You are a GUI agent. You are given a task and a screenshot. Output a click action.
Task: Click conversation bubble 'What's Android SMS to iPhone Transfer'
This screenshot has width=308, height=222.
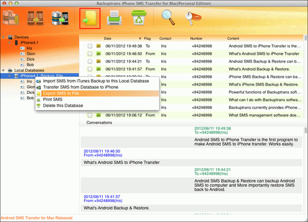tap(122, 163)
